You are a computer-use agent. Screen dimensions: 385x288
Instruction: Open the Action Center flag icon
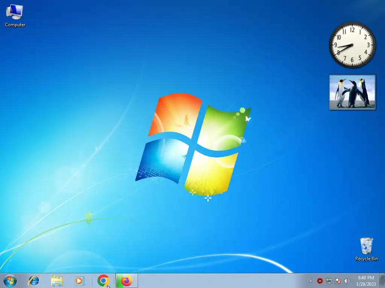[338, 281]
